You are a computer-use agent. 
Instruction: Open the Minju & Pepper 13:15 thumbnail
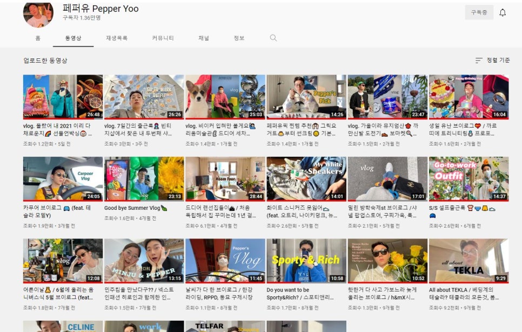[x=144, y=261]
